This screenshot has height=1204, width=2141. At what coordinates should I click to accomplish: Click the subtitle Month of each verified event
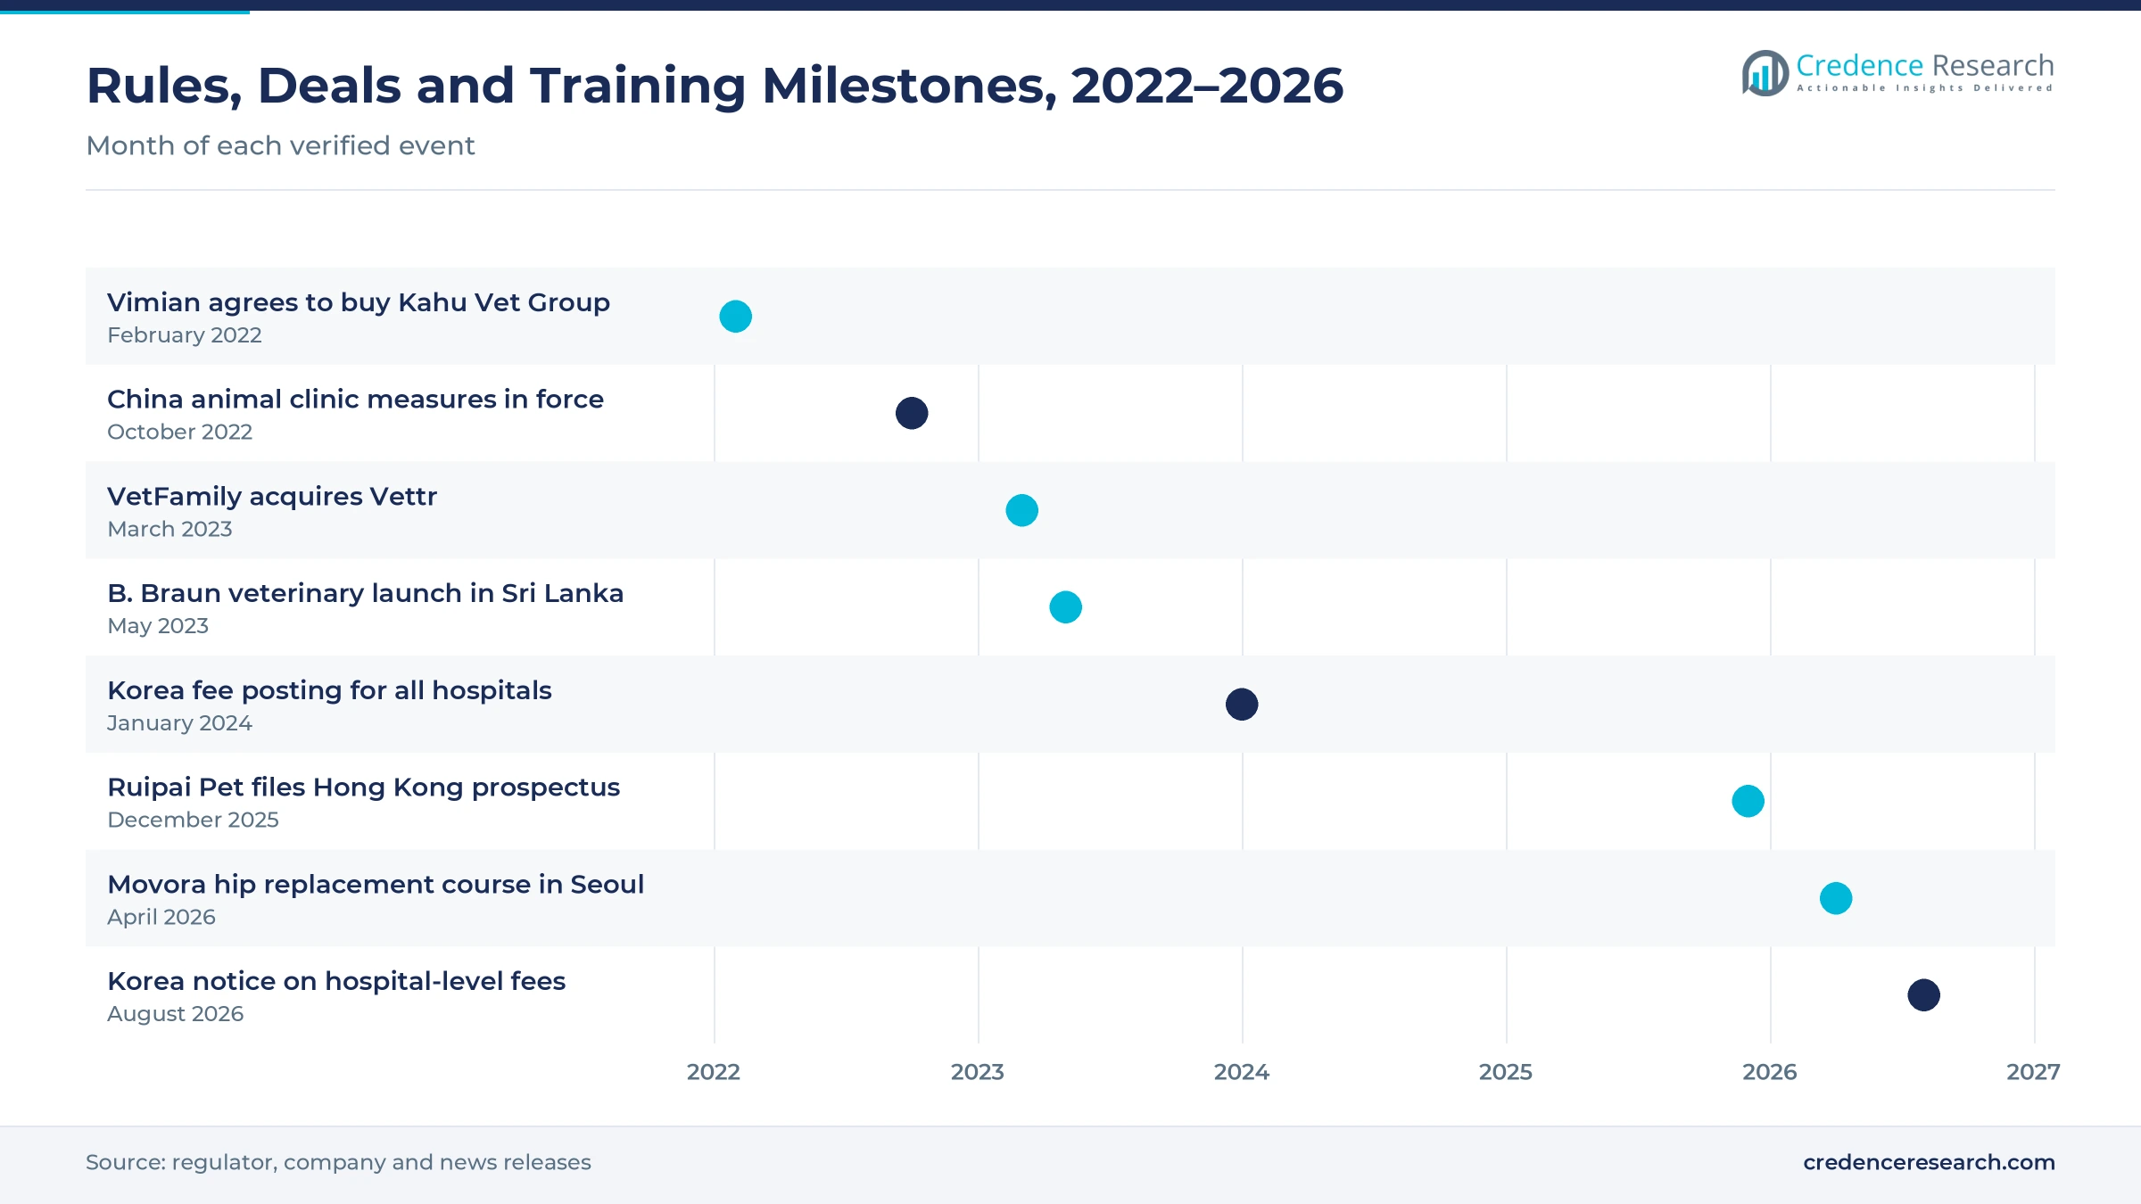(x=280, y=145)
